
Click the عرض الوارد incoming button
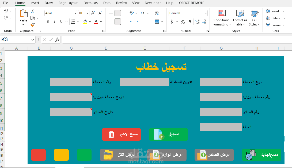click(167, 155)
